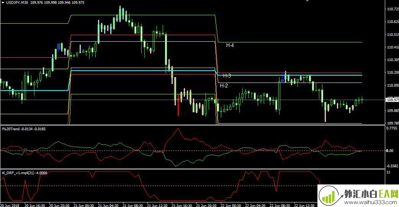Select the H-2 level label
Viewport: 399px width, 207px height.
pyautogui.click(x=224, y=86)
